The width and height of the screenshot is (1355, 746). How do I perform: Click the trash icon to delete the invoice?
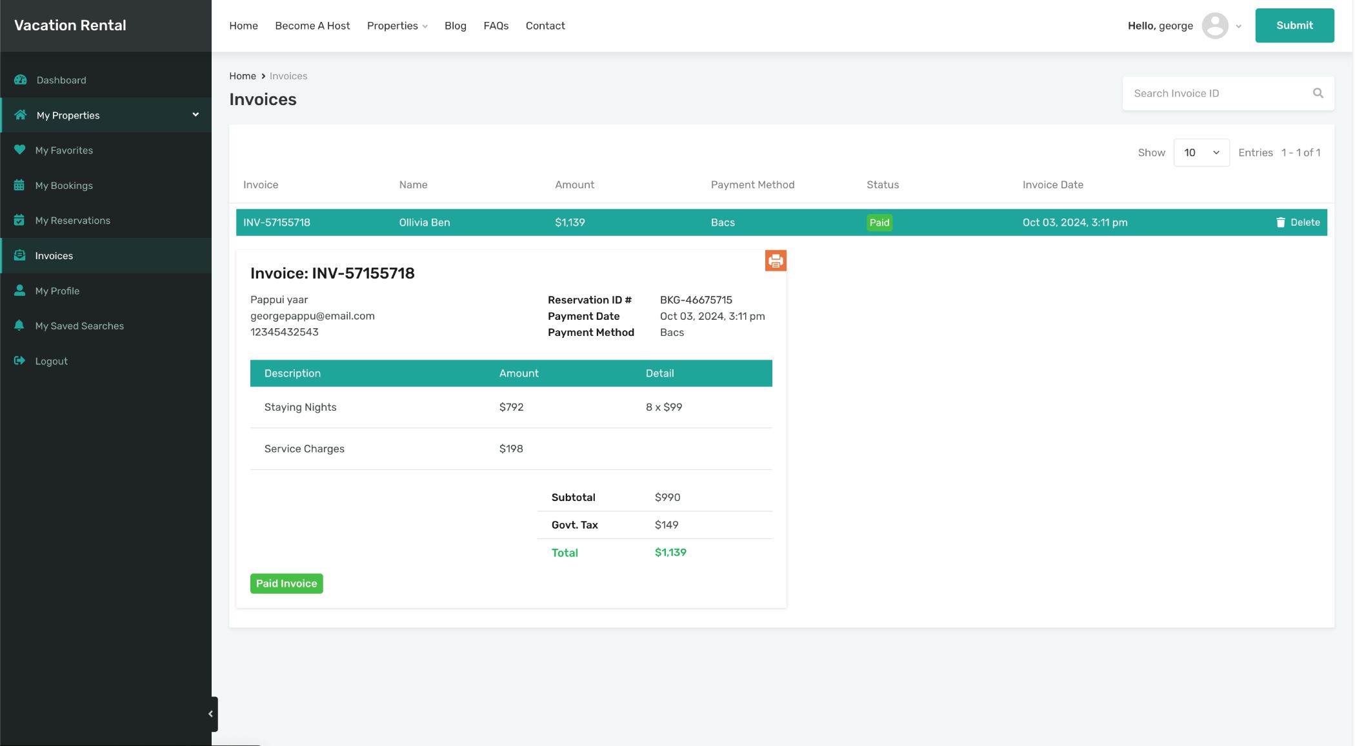(x=1280, y=222)
